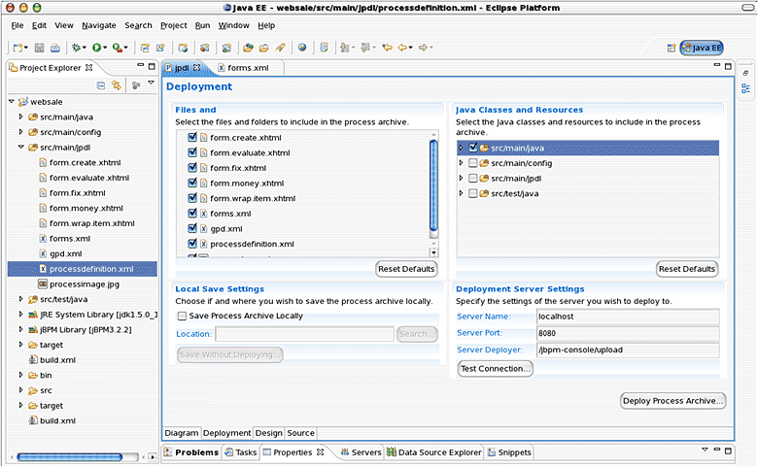Click Reset Defaults under Java Classes
Screen dimensions: 758x468
(x=687, y=269)
